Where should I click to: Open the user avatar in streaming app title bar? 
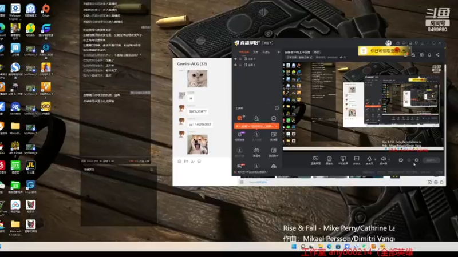point(388,43)
